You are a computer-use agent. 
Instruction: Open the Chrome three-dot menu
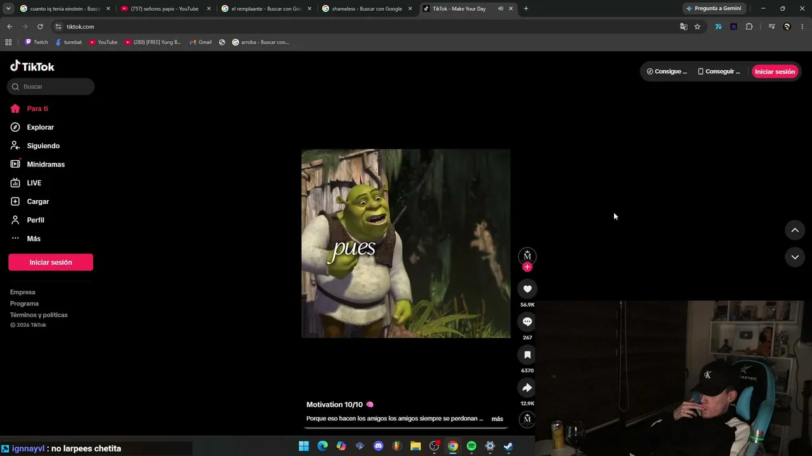pos(802,27)
